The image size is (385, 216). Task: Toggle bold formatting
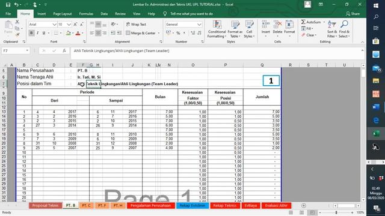(x=31, y=33)
